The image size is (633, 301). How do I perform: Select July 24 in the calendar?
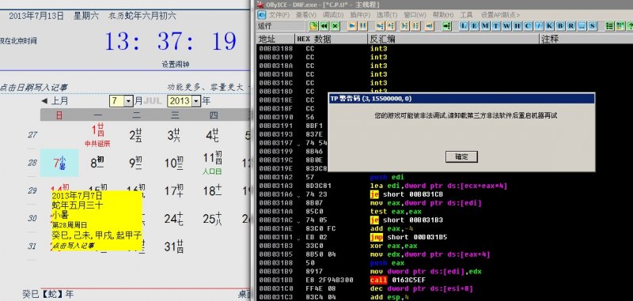pyautogui.click(x=174, y=218)
